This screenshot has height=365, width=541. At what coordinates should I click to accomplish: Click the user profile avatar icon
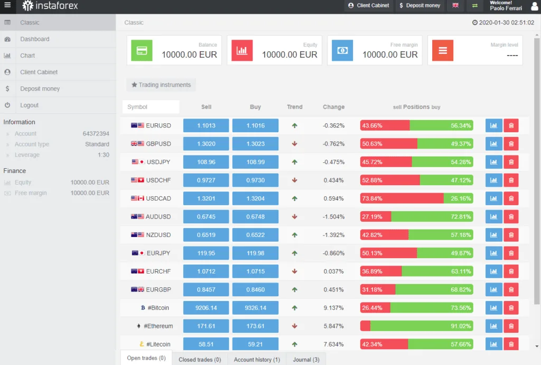pos(535,5)
